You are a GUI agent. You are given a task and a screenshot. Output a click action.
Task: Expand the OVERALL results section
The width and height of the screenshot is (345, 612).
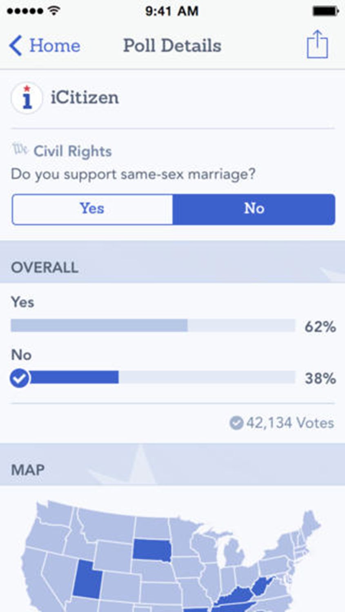[x=45, y=268]
